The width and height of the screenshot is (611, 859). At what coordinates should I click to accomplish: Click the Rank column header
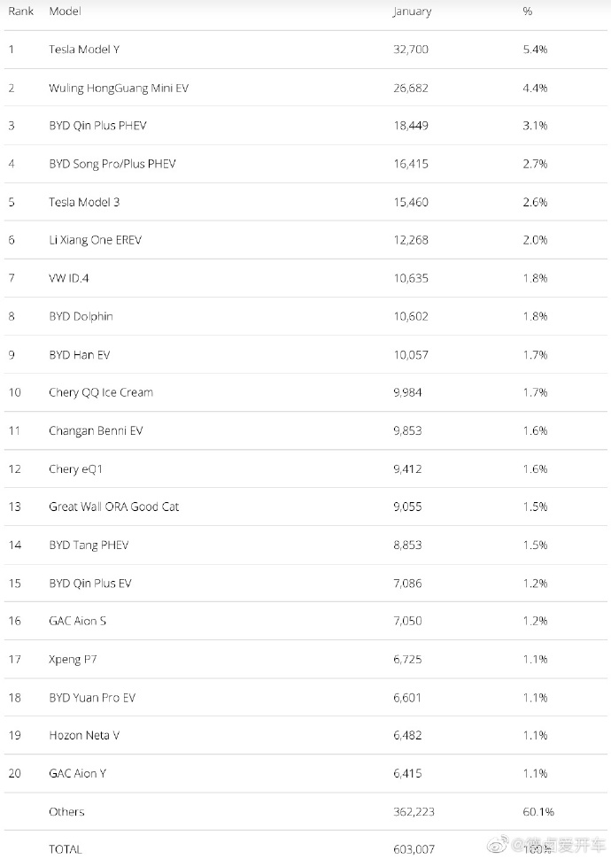tap(21, 12)
